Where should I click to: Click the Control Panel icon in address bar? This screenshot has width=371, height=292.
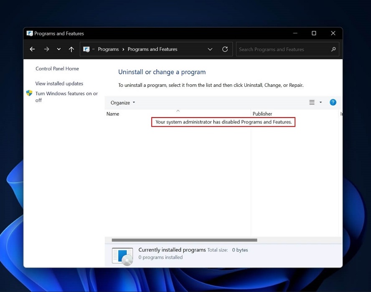pyautogui.click(x=86, y=49)
